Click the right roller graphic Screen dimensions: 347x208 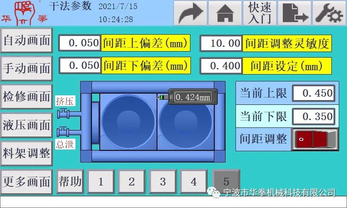[186, 122]
